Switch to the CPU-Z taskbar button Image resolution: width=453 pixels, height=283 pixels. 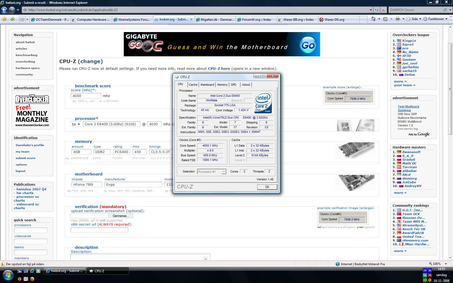point(108,271)
